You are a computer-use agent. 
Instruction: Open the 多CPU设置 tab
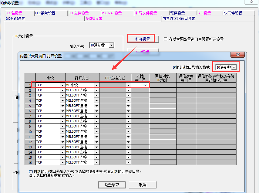tap(94, 19)
